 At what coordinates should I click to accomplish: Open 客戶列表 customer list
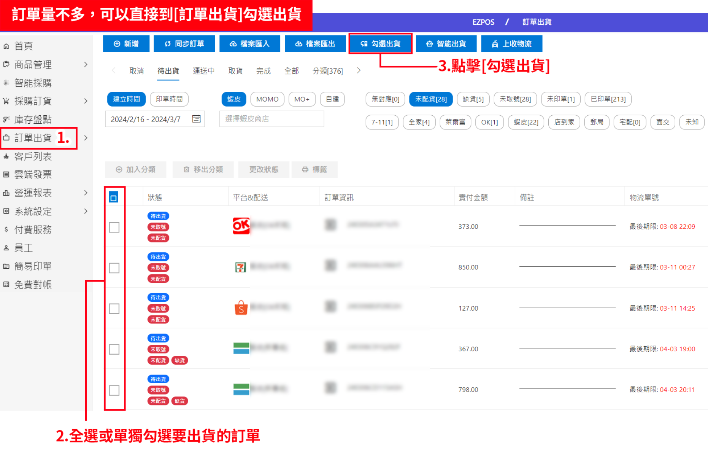point(33,156)
